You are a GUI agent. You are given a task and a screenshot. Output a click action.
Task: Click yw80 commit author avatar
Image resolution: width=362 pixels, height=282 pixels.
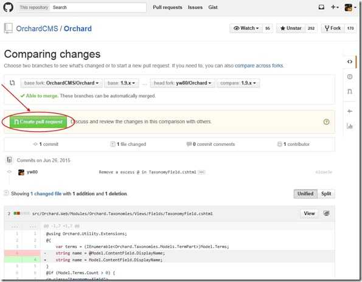point(21,172)
